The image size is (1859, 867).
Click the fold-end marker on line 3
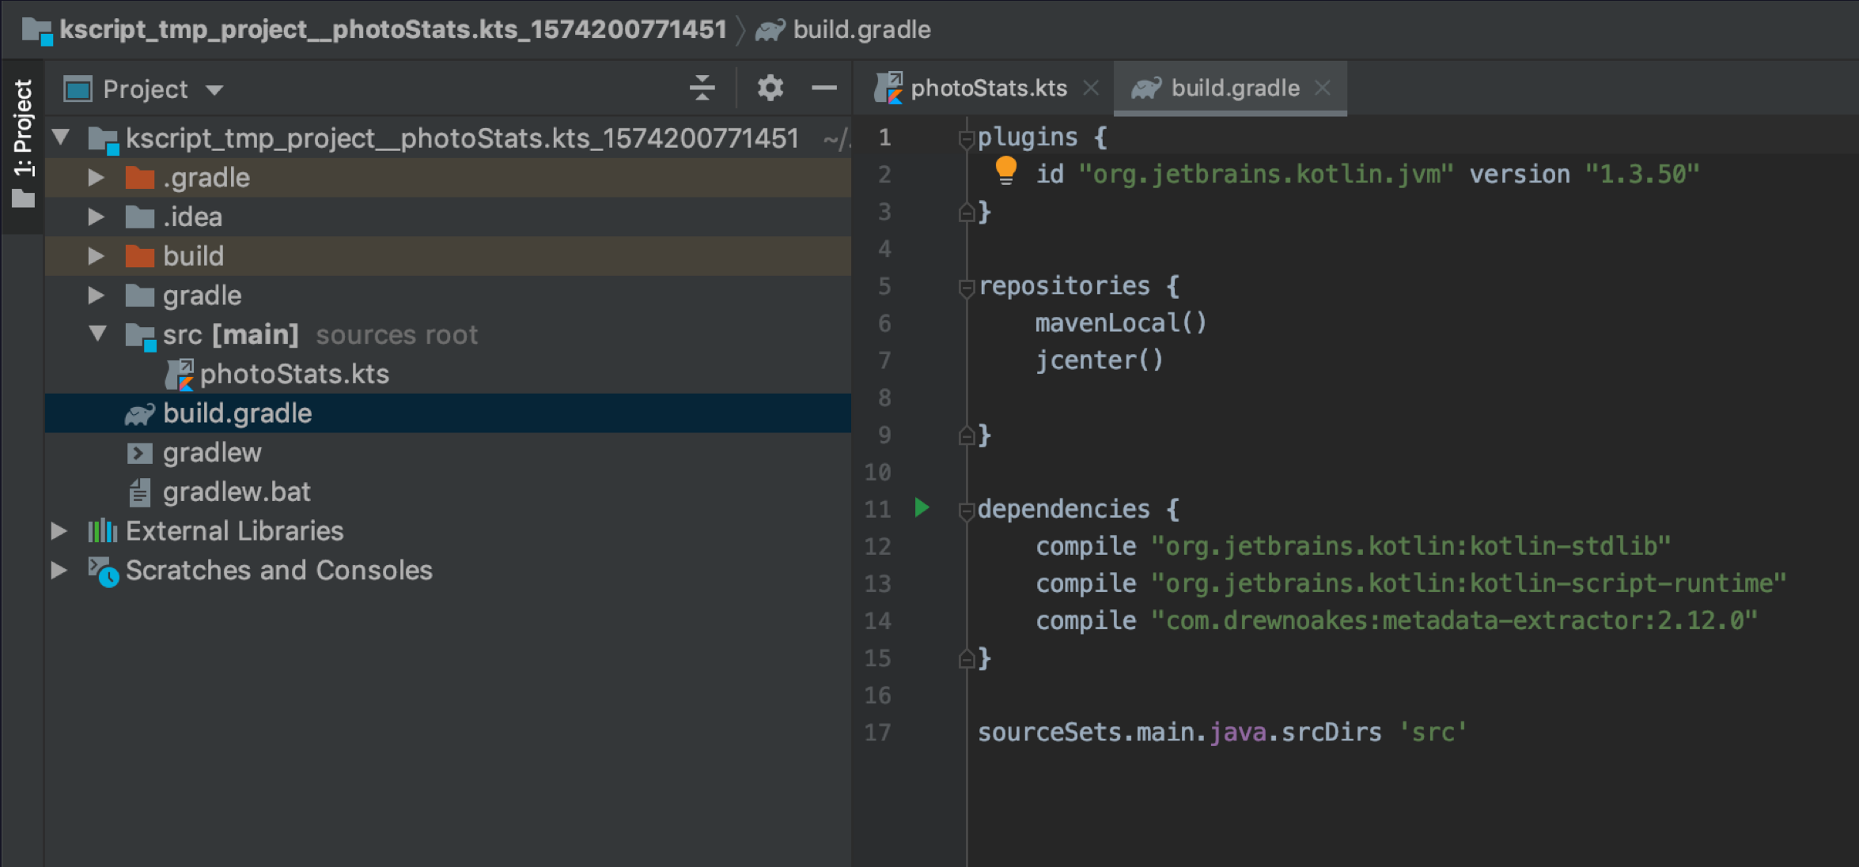966,212
